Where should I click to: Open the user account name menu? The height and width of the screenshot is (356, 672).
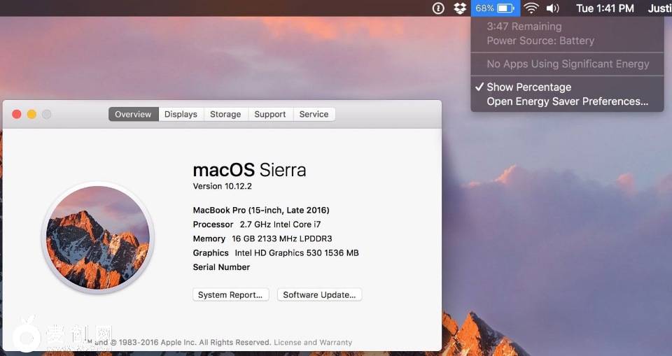coord(659,8)
